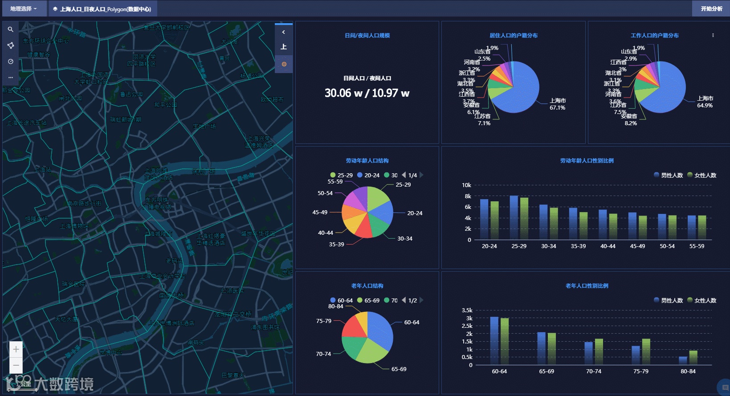Click the circular radius tool icon
This screenshot has width=730, height=396.
(10, 61)
